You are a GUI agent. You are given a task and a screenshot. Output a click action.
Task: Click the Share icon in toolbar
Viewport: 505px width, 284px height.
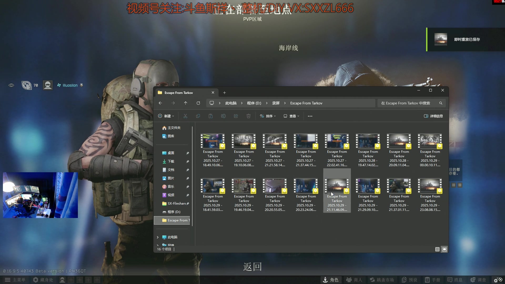click(x=236, y=116)
